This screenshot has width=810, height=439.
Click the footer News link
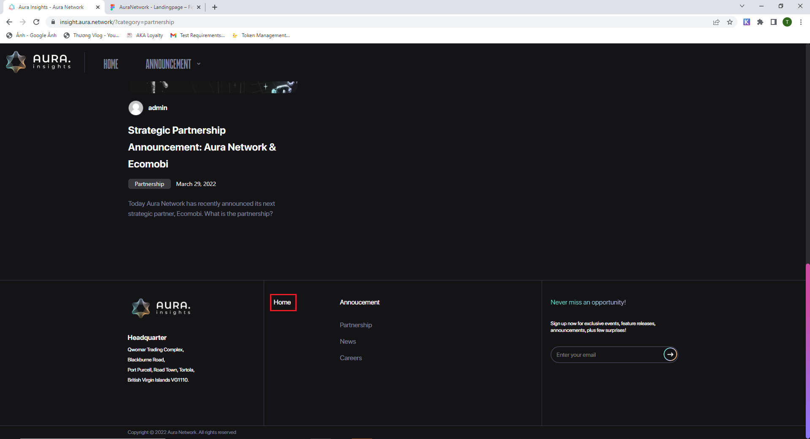click(348, 342)
